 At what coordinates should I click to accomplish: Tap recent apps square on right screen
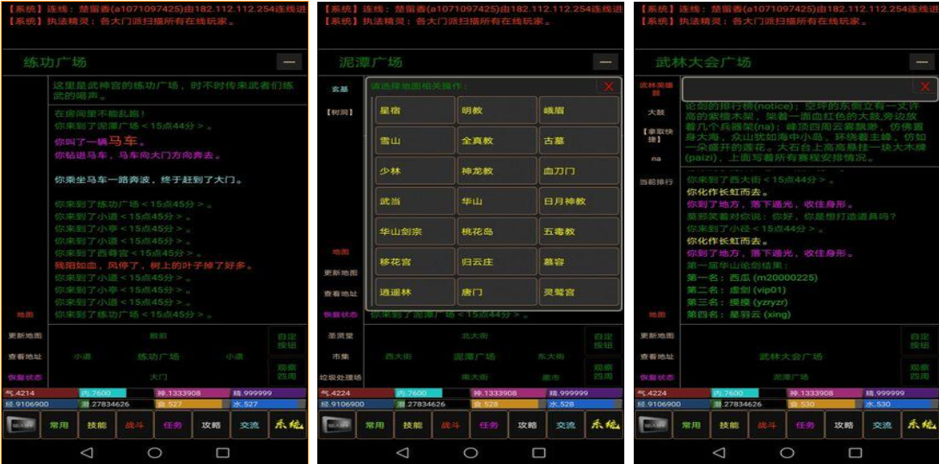click(856, 452)
